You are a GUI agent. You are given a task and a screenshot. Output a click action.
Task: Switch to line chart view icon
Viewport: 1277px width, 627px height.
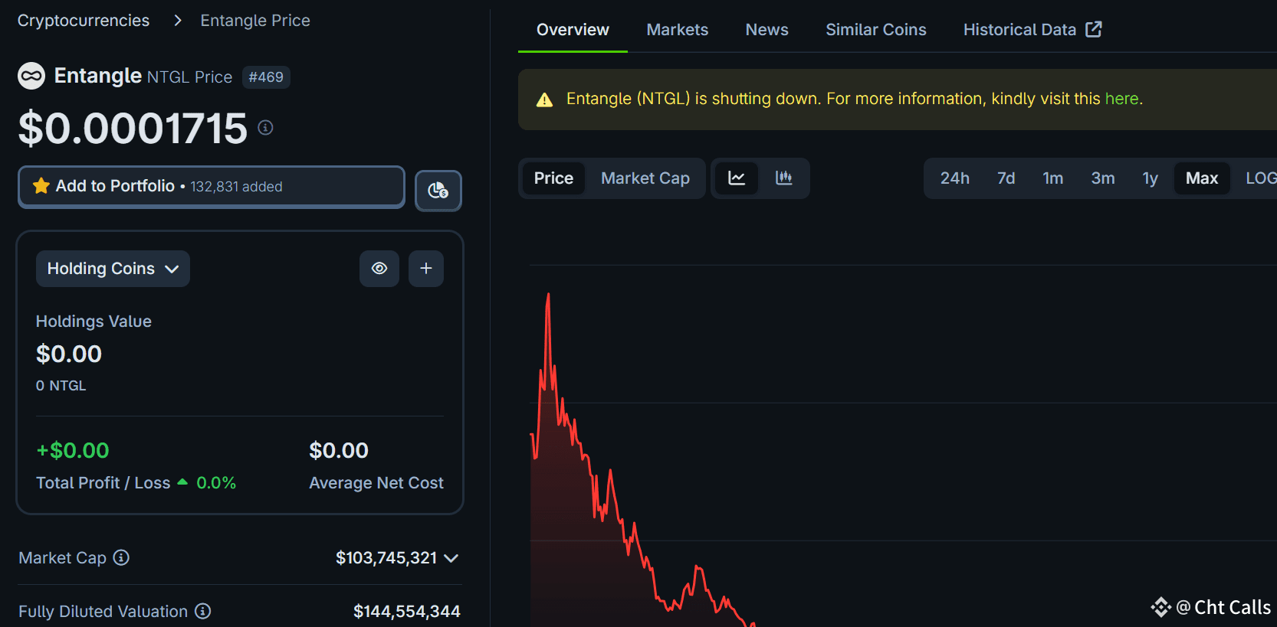(x=737, y=178)
